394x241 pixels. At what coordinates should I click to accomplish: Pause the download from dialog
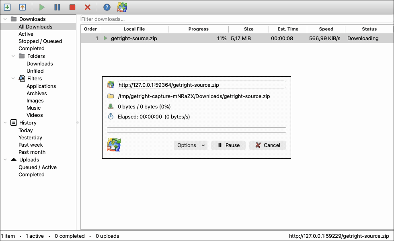coord(228,145)
